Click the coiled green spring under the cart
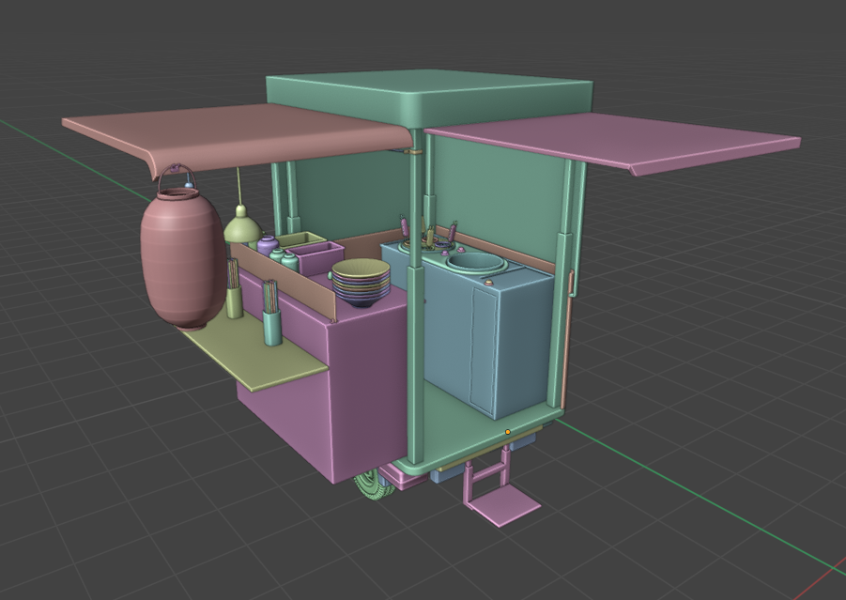Viewport: 846px width, 600px height. [372, 487]
